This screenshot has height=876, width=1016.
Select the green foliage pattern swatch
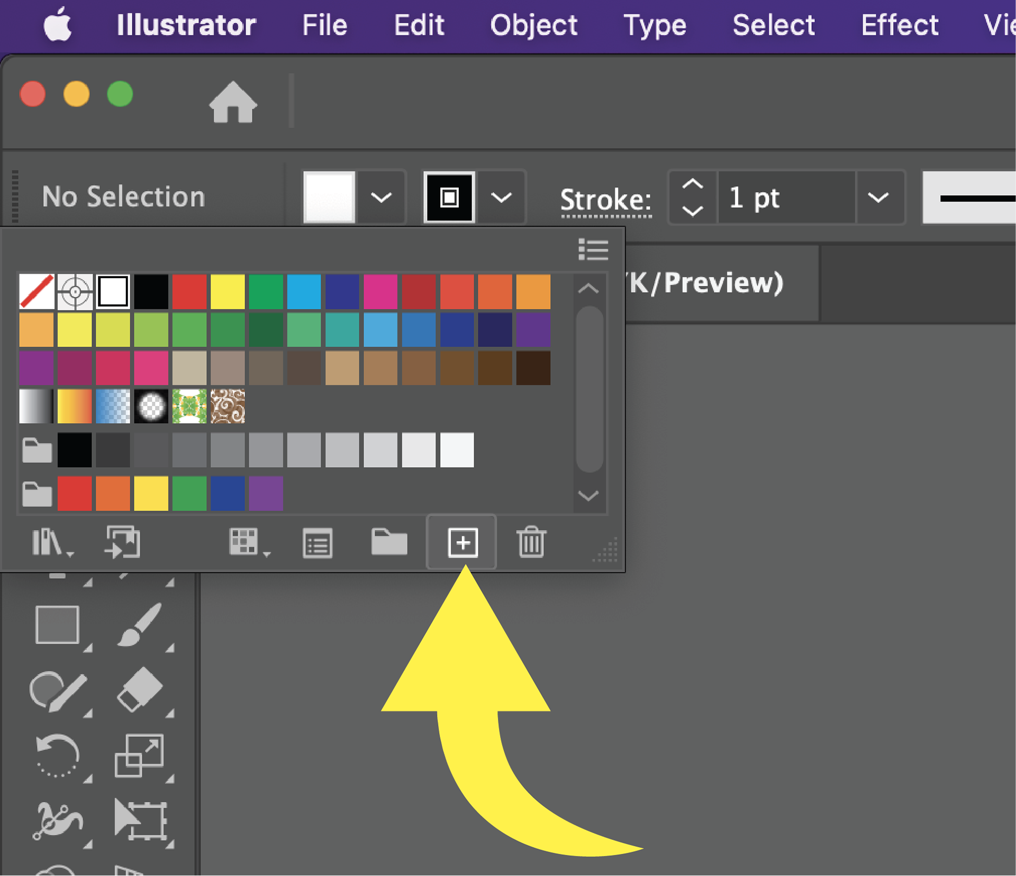189,406
